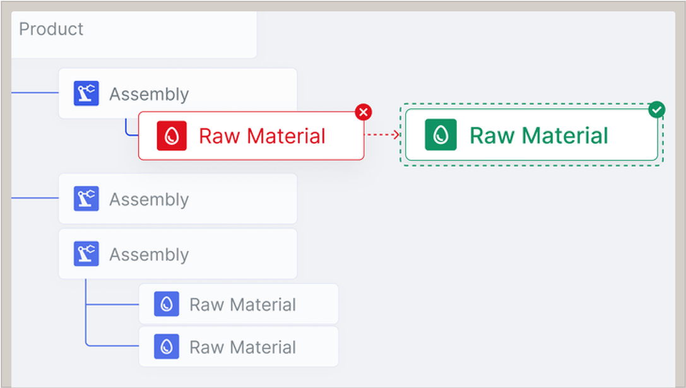Select the topmost Assembly label text
Screen dimensions: 686x388
pyautogui.click(x=149, y=95)
